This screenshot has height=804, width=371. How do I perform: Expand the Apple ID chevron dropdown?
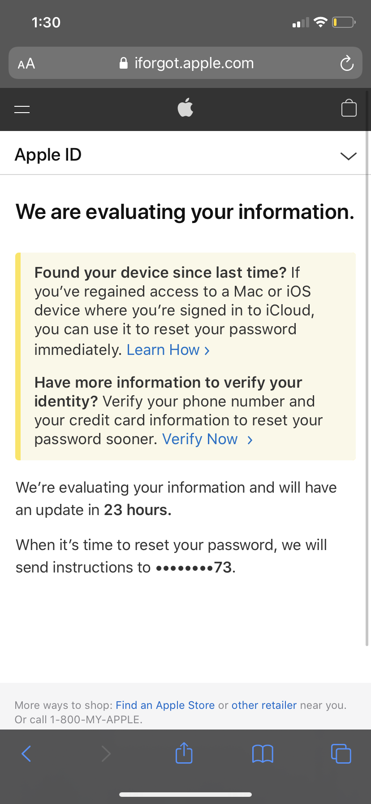pyautogui.click(x=348, y=156)
